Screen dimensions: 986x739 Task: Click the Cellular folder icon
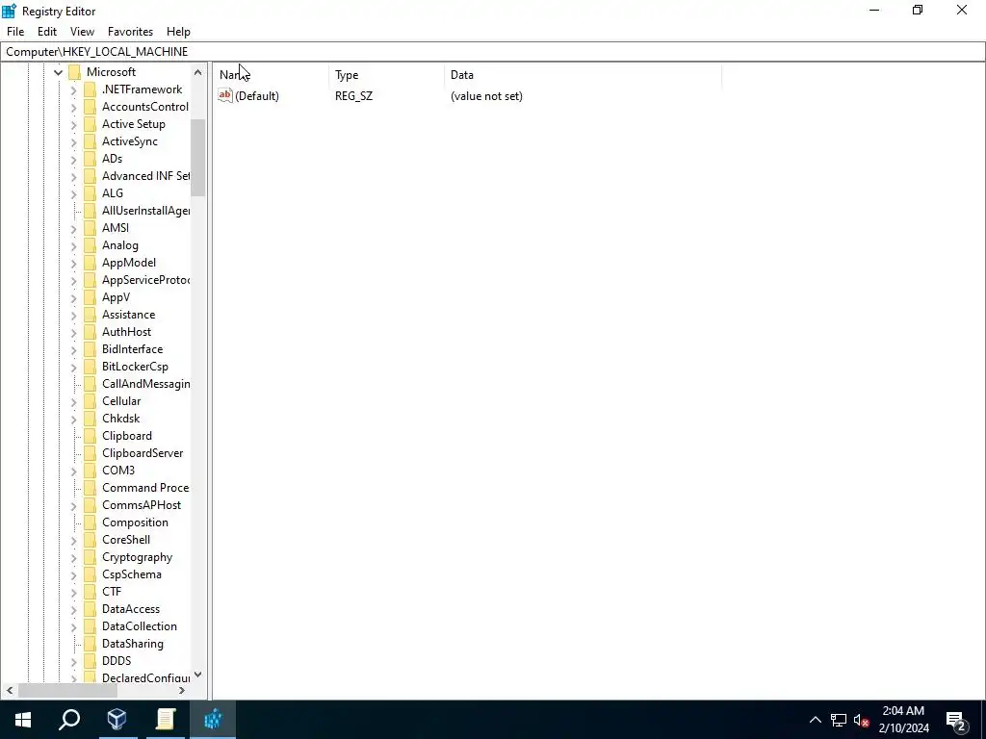coord(90,400)
